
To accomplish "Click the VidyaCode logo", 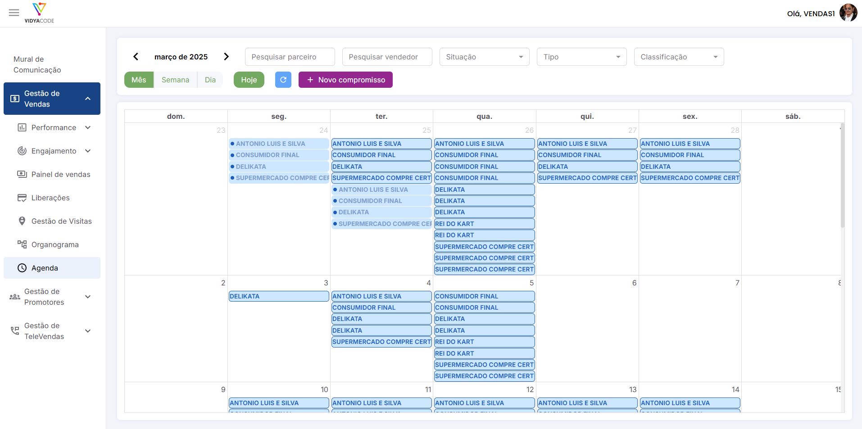I will click(39, 13).
